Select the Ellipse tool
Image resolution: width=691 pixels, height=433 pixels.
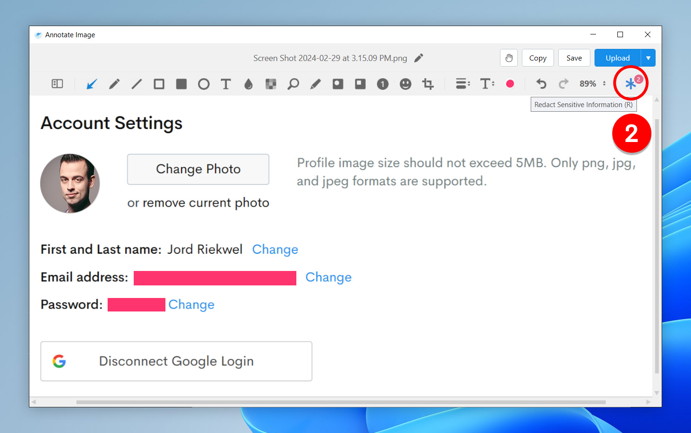[x=204, y=84]
